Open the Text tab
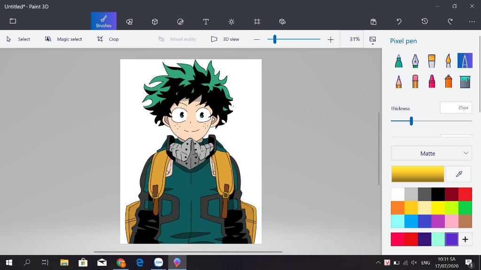This screenshot has width=481, height=270. point(206,22)
